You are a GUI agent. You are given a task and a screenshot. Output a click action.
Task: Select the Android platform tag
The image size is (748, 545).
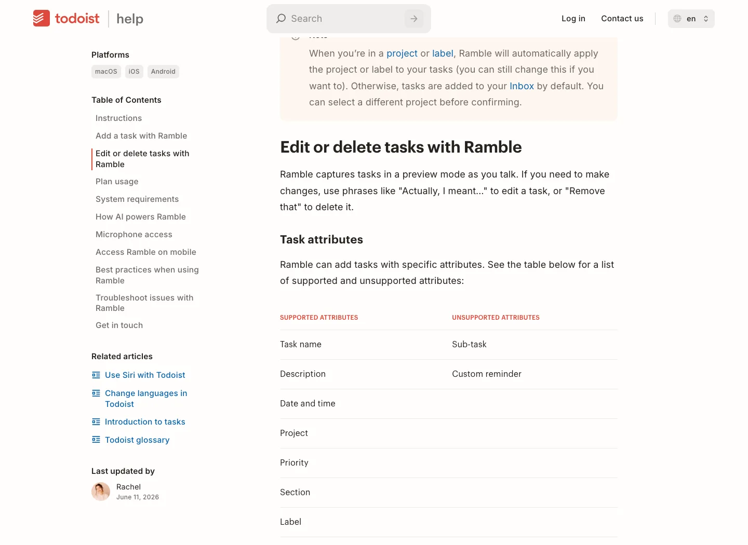click(x=163, y=72)
